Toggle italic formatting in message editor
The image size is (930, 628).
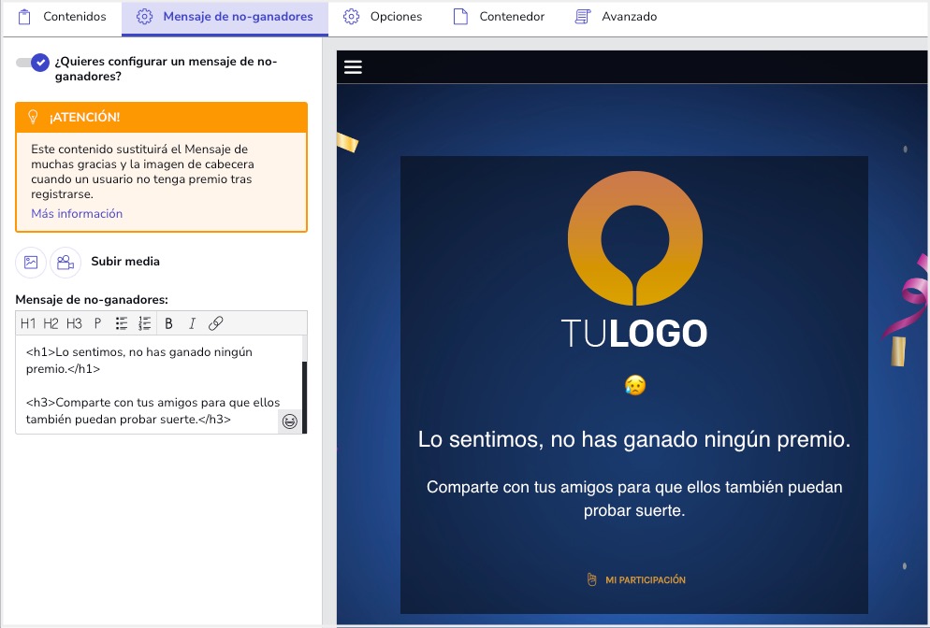[192, 323]
